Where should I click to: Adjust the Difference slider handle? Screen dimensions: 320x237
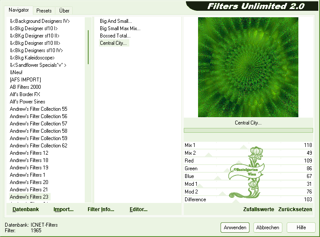236,201
